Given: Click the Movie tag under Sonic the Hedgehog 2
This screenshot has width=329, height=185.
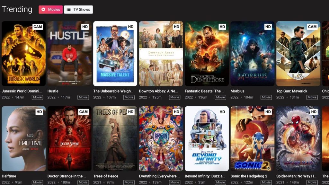Looking at the screenshot, I should [266, 182].
